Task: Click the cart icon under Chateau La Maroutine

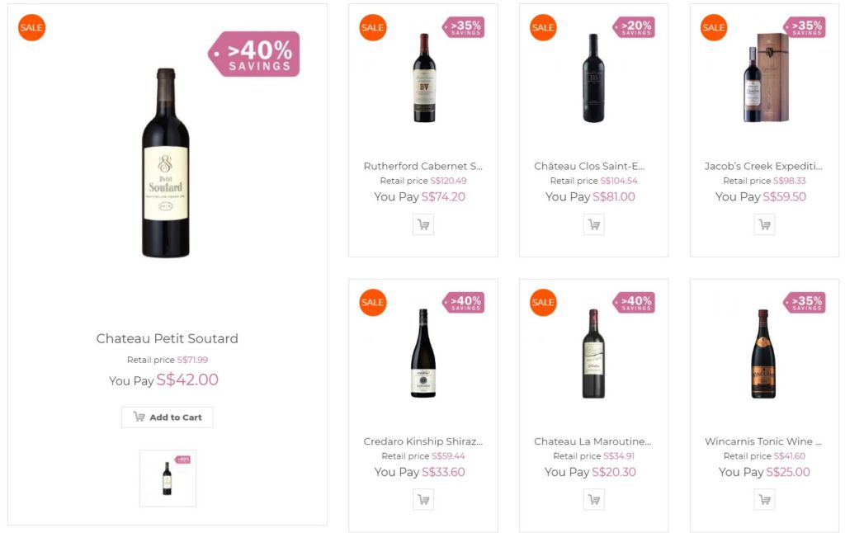Action: point(593,499)
